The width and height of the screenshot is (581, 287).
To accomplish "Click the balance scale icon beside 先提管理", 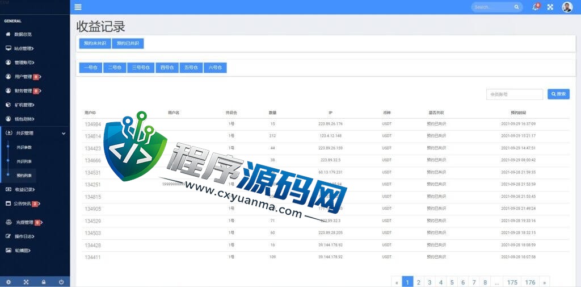I will (9, 222).
